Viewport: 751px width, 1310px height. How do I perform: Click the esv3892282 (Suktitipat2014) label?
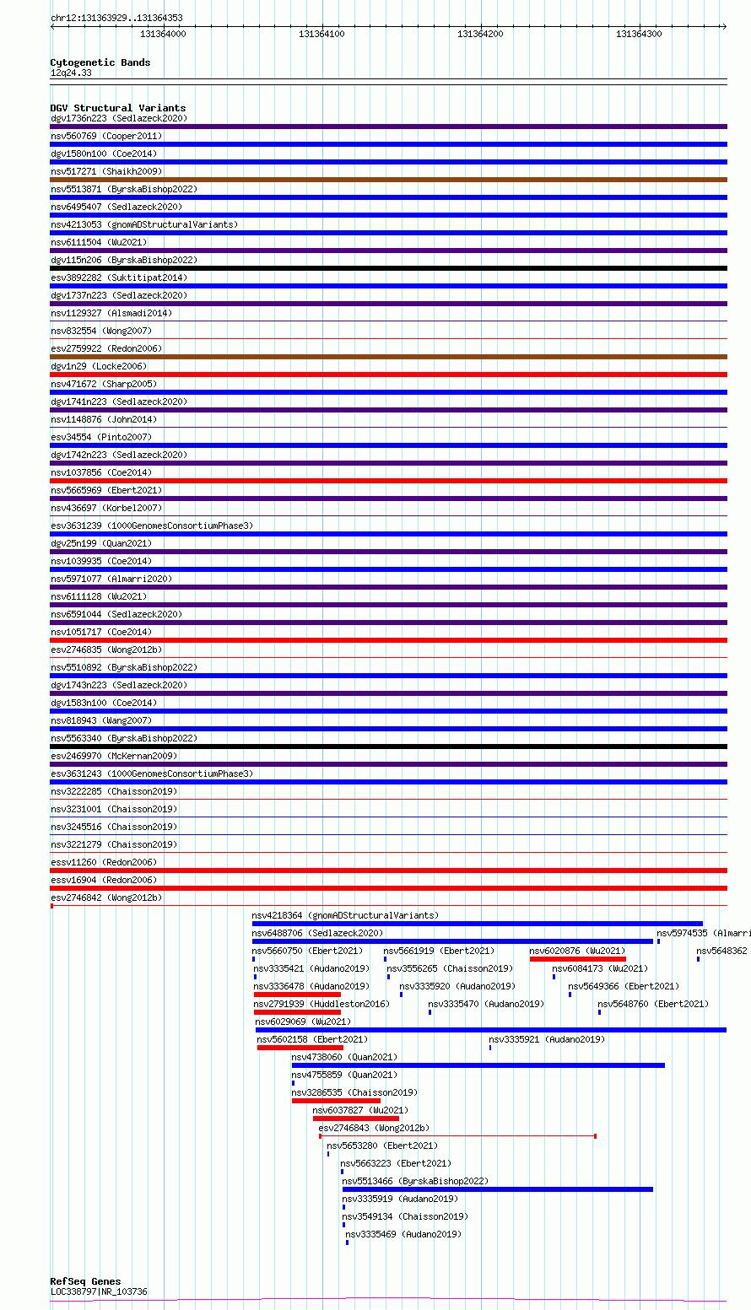[x=119, y=278]
